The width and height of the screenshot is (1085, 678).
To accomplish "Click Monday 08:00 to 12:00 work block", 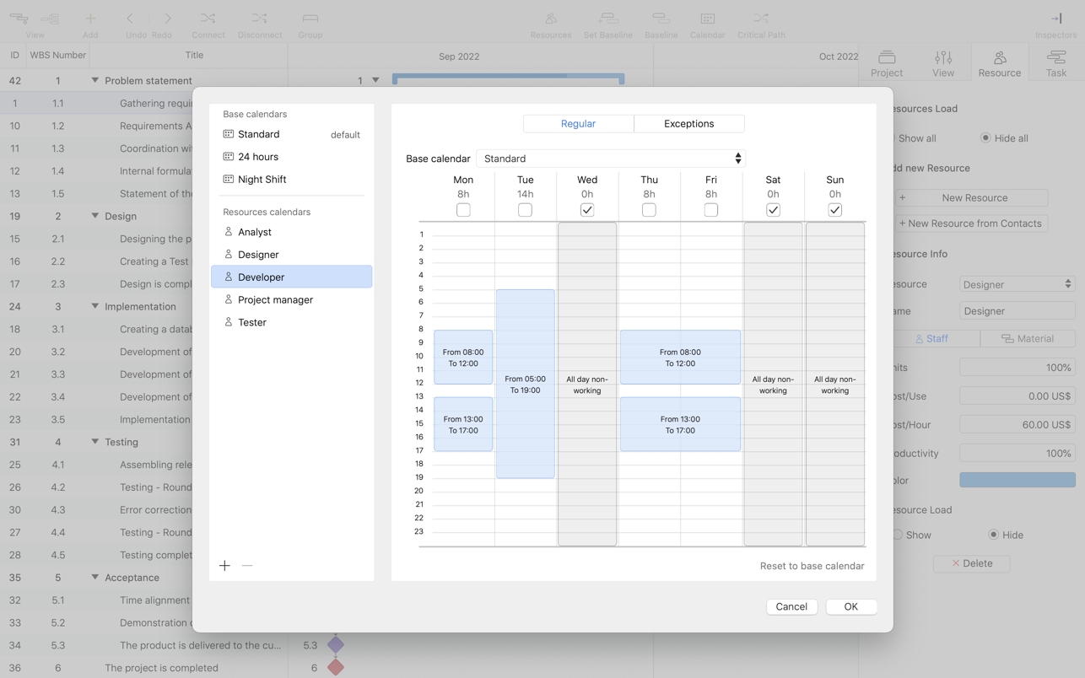I will pos(463,358).
